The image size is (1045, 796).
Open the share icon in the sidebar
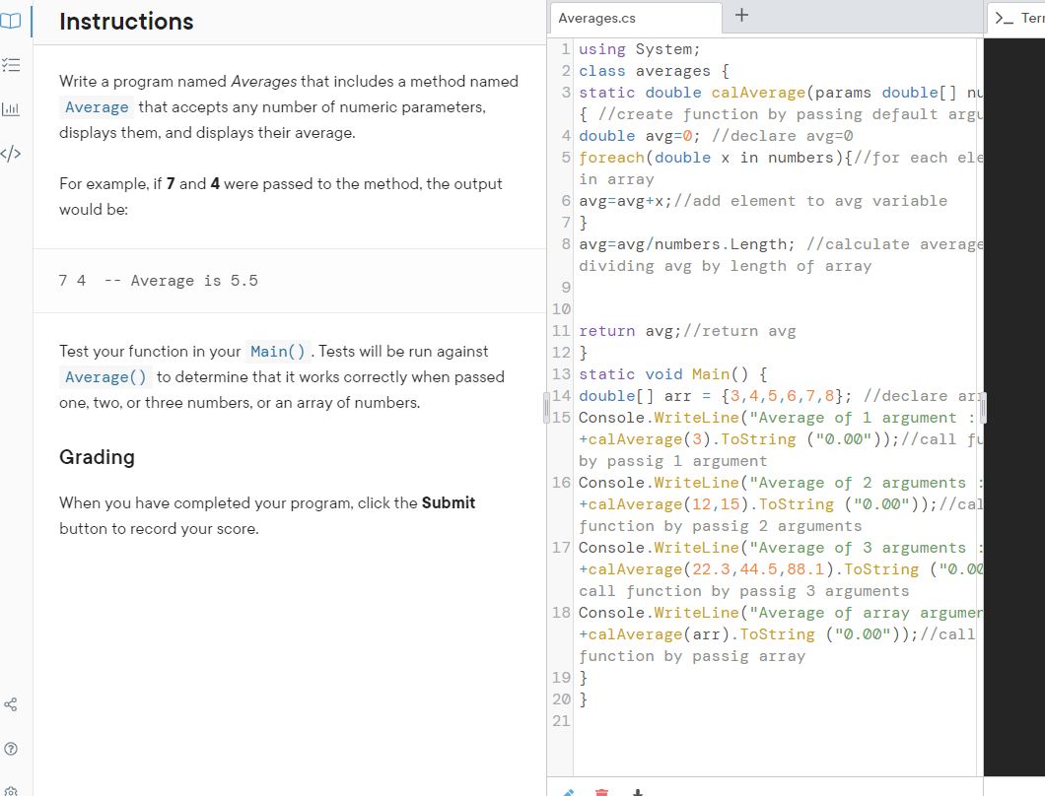point(11,703)
